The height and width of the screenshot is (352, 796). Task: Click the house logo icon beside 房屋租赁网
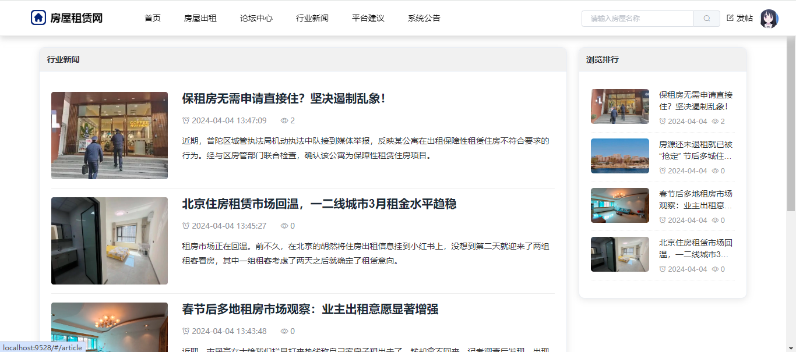pos(38,17)
